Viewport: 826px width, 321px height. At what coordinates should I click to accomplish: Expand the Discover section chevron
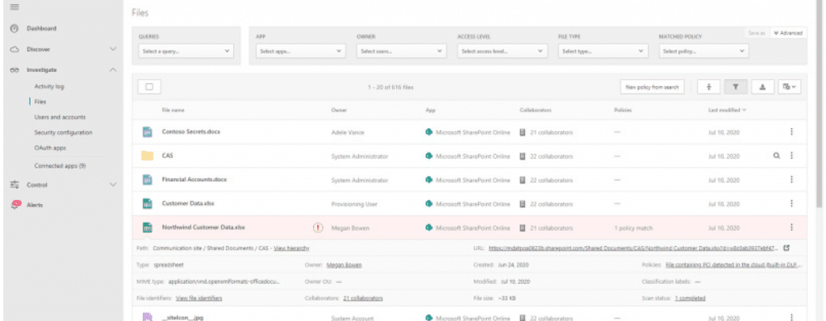point(113,49)
